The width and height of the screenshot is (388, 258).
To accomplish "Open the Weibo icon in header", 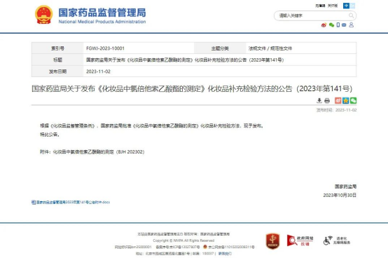I will 324,25.
